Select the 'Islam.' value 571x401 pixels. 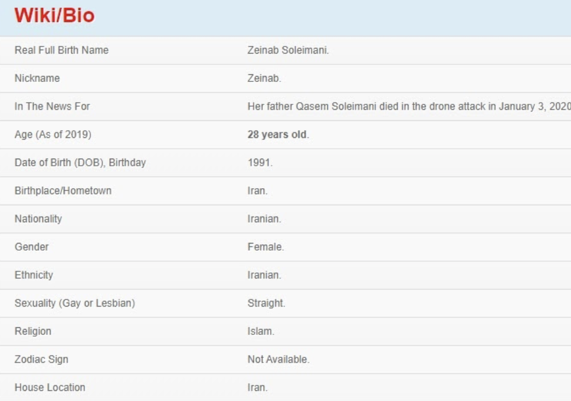(x=261, y=331)
